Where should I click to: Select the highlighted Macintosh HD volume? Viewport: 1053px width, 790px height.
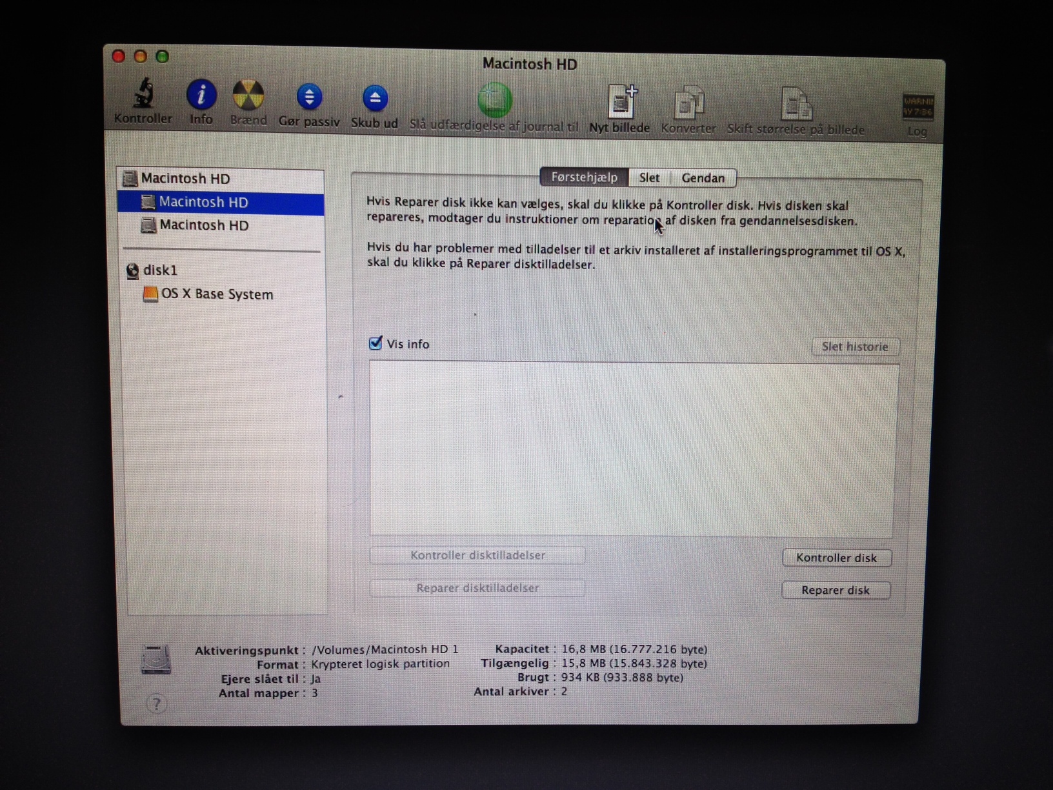tap(221, 203)
